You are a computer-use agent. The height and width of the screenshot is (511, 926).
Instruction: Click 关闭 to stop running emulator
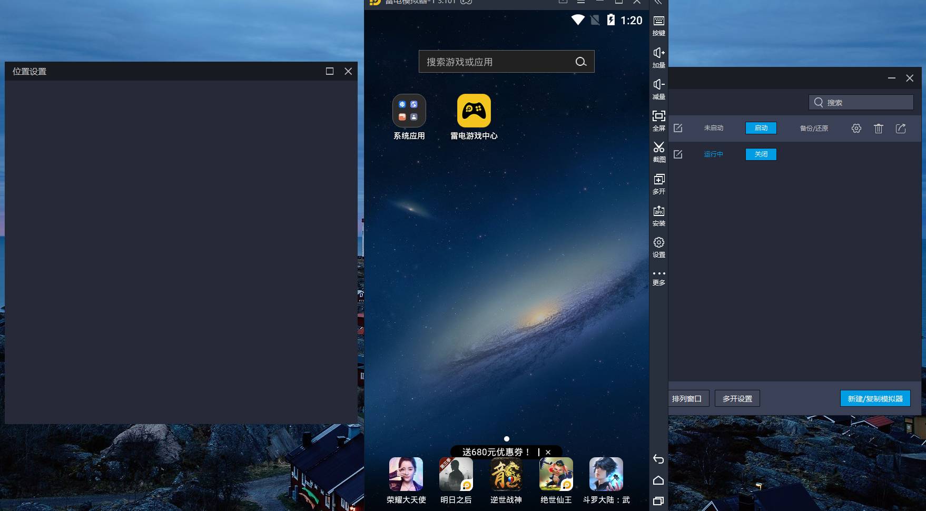761,154
